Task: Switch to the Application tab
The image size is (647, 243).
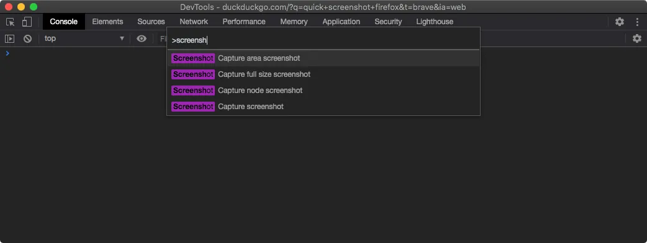Action: pos(342,22)
